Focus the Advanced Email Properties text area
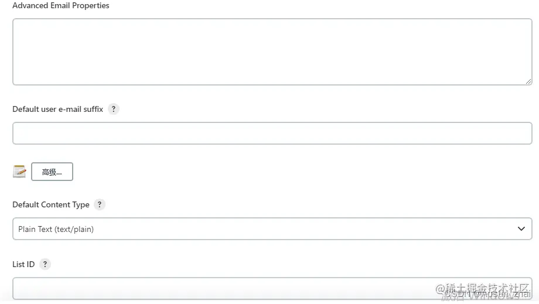Viewport: 539px width, 304px height. 272,52
